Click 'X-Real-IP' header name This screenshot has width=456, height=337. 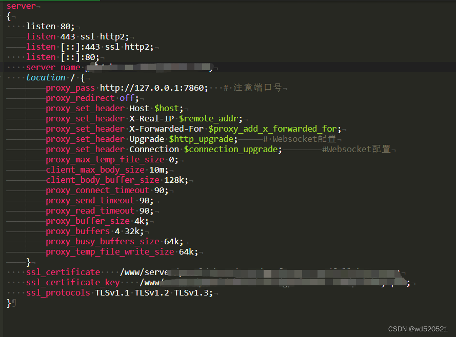(151, 119)
